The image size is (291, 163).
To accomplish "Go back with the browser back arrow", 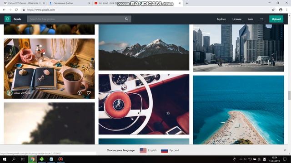I will pos(4,10).
